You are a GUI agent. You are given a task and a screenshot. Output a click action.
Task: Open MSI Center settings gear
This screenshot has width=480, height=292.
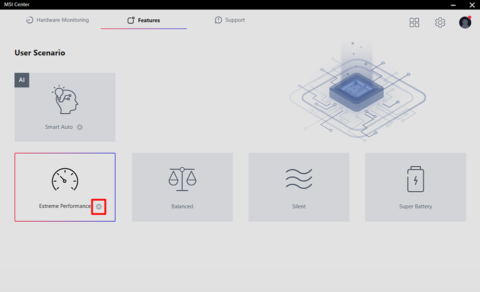440,22
